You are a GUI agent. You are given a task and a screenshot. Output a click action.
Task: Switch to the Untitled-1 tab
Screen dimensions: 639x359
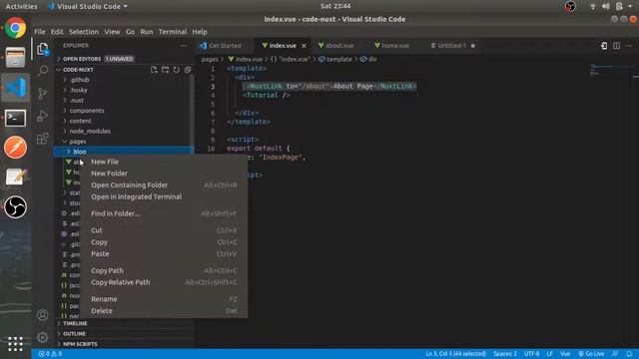pos(452,46)
